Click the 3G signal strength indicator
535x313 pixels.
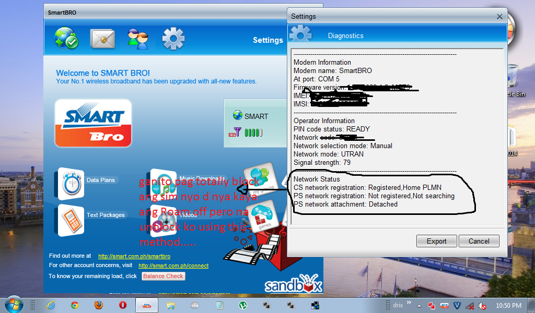(x=248, y=133)
